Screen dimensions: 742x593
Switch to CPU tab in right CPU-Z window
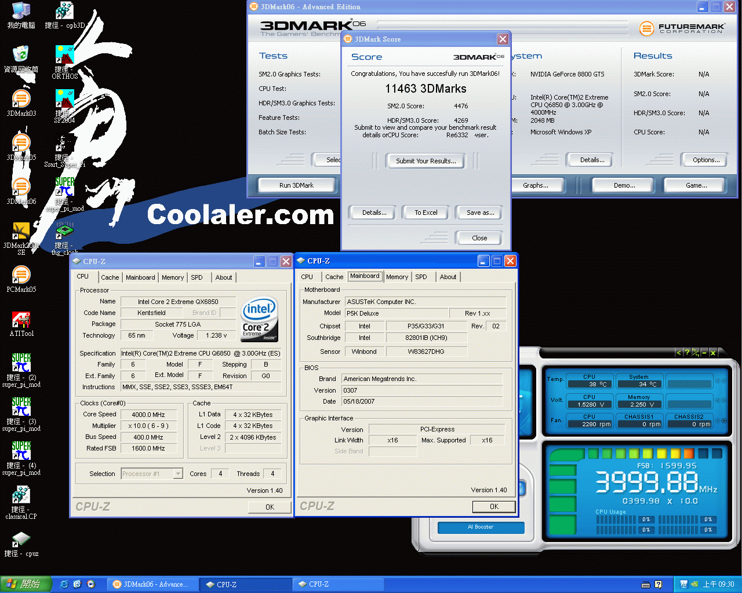(x=307, y=277)
